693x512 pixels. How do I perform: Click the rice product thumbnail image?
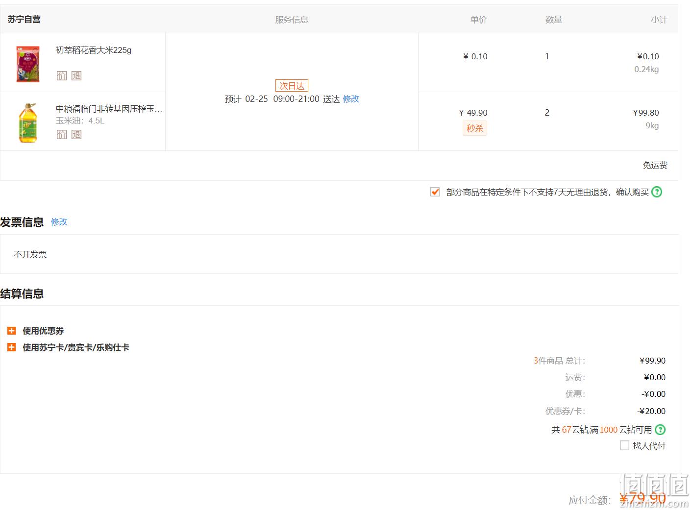click(28, 64)
